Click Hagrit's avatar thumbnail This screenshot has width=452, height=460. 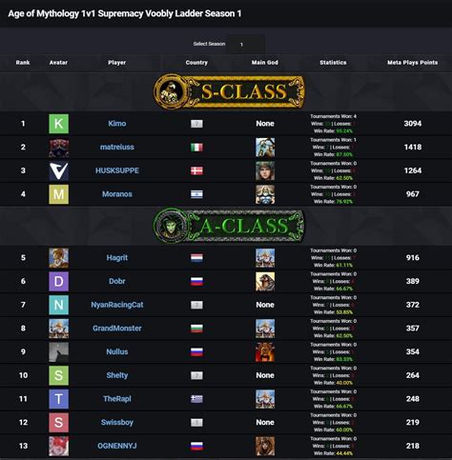59,258
